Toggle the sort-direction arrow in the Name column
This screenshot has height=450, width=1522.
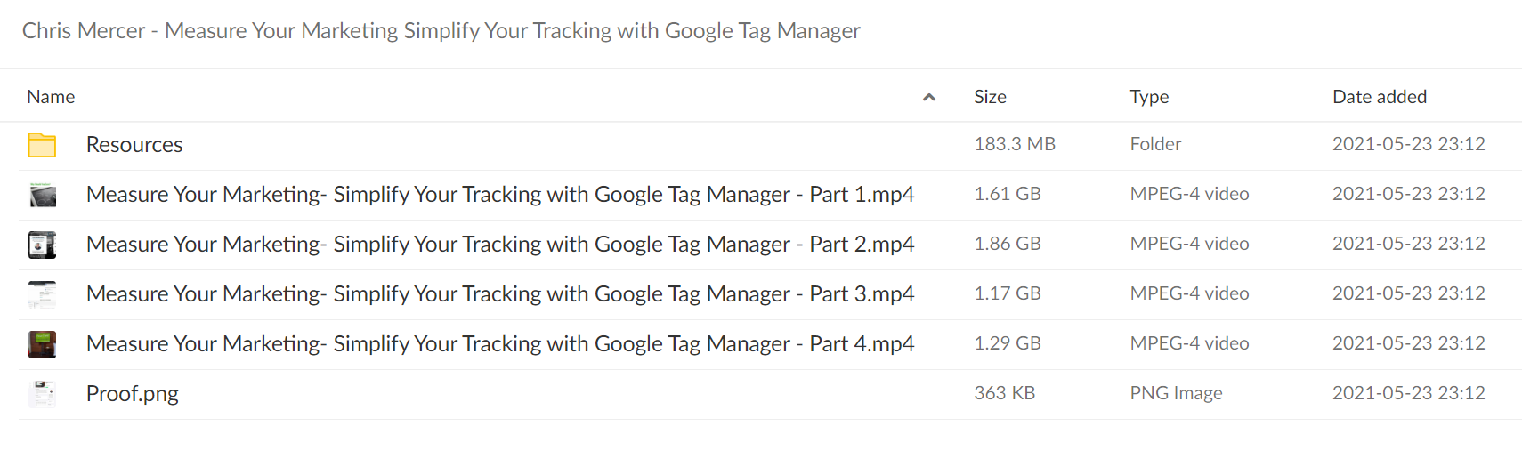point(928,97)
